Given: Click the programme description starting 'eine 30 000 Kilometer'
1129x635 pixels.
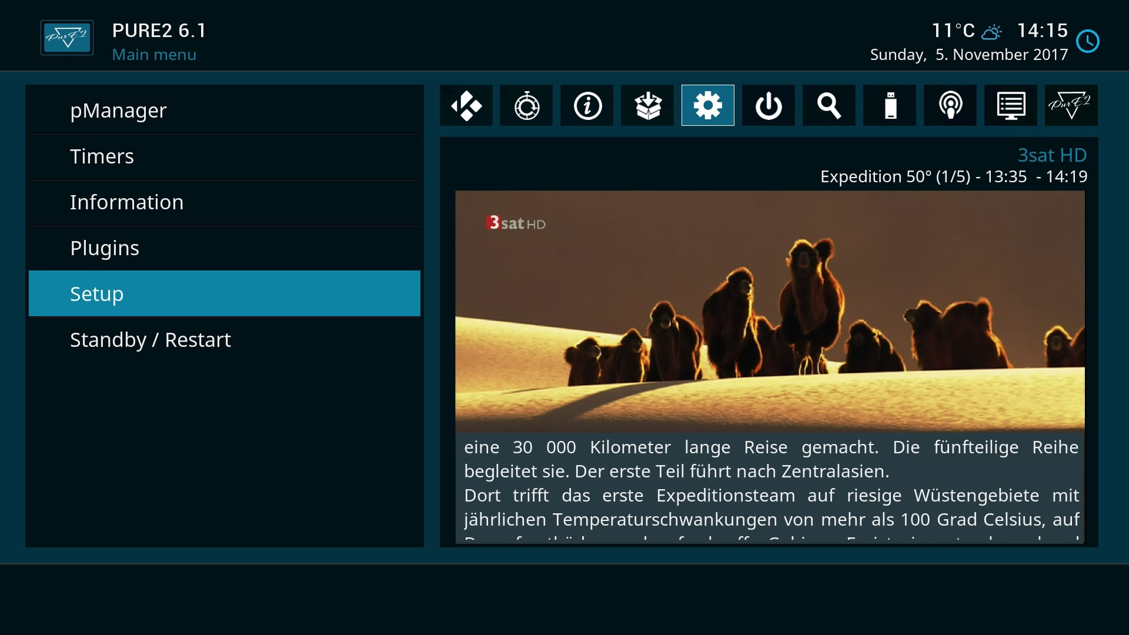Looking at the screenshot, I should tap(771, 488).
